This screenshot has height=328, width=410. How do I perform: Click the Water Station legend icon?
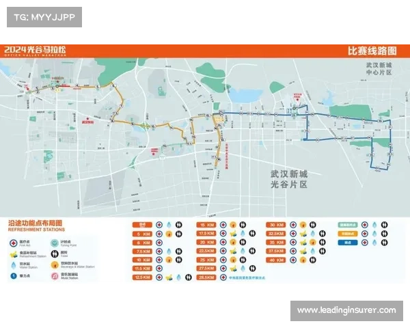pos(14,265)
